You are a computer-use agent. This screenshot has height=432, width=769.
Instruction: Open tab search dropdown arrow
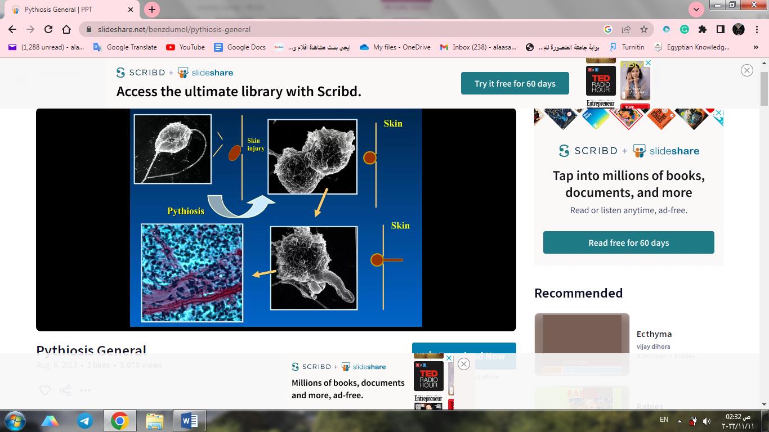pos(696,10)
